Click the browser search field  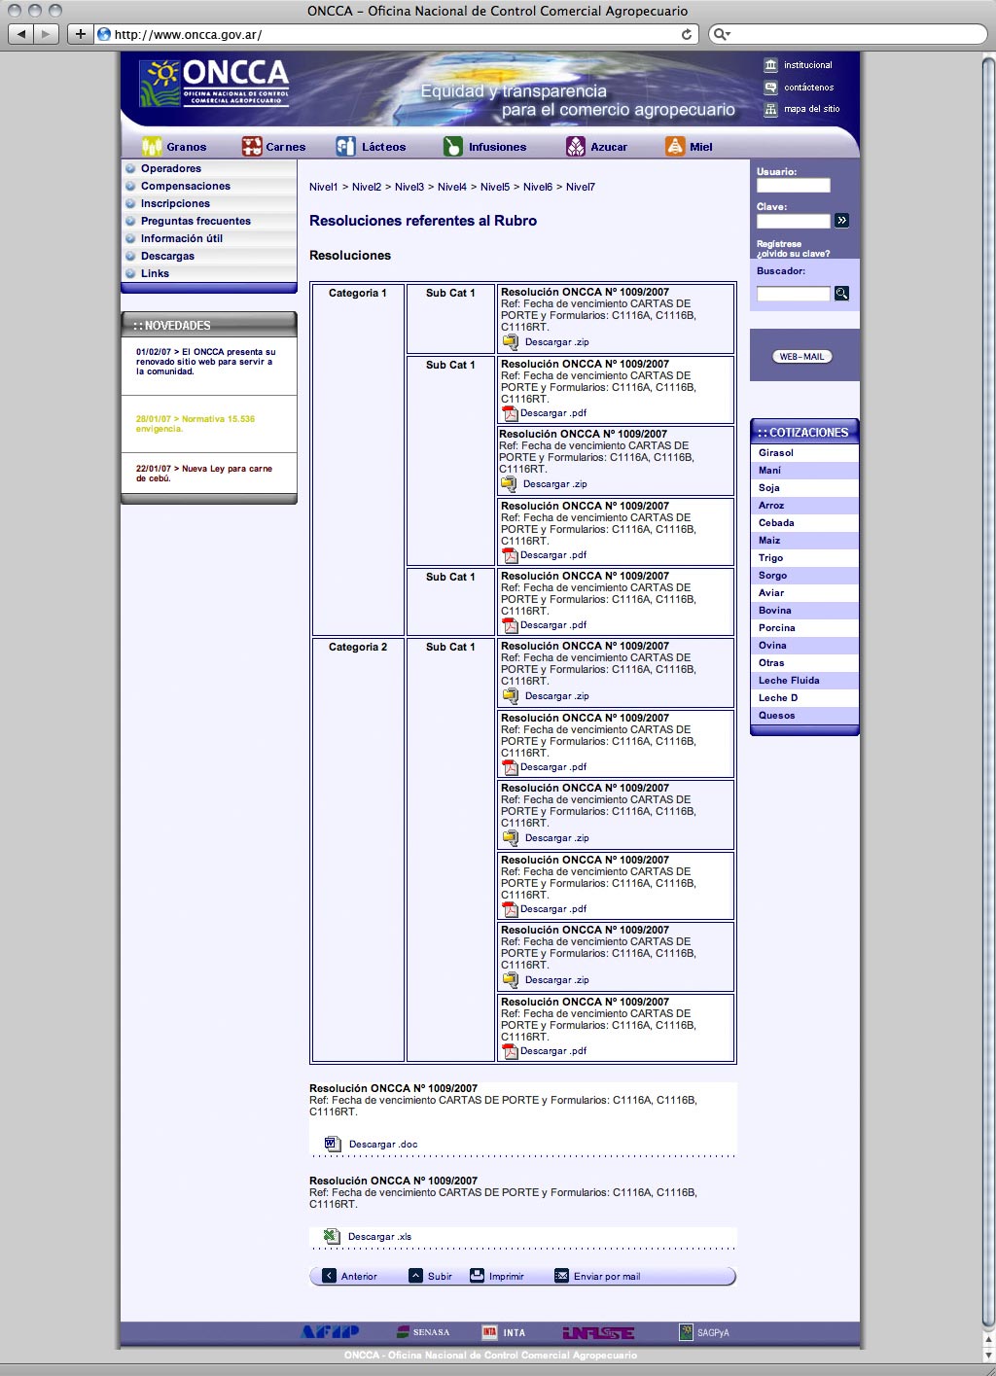tap(847, 34)
